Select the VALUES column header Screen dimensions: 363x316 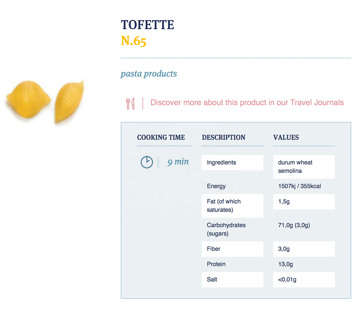[286, 137]
